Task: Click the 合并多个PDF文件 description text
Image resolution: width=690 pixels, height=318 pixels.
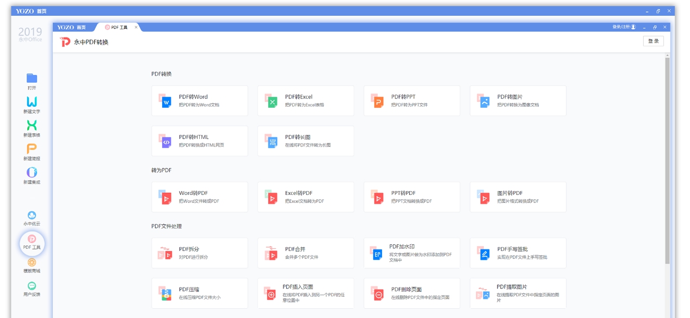Action: click(x=301, y=258)
